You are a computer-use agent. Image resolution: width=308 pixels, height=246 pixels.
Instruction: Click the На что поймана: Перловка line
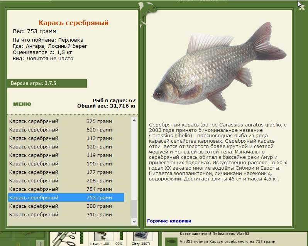[48, 40]
